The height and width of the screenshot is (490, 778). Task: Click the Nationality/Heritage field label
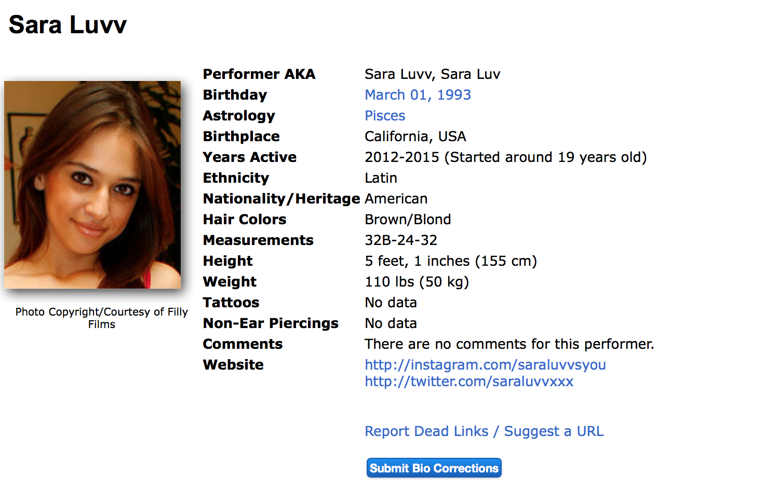pyautogui.click(x=281, y=199)
